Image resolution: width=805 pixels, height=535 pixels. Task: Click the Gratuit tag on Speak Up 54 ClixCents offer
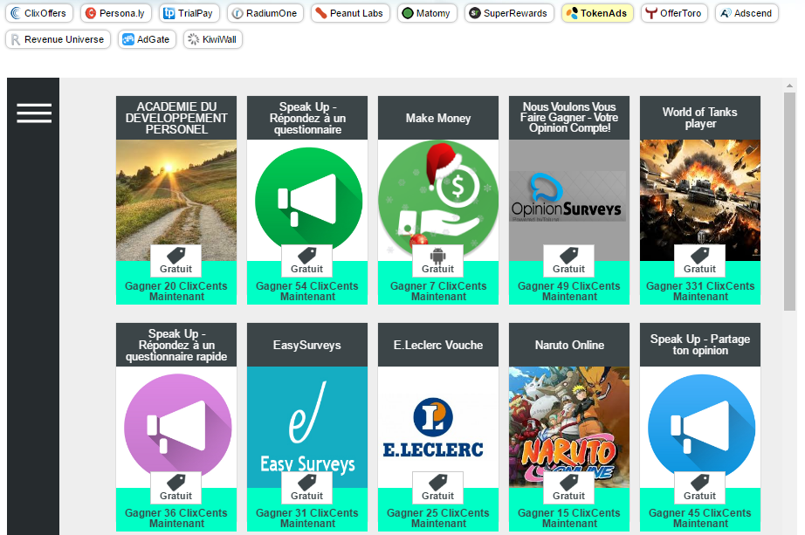click(306, 261)
